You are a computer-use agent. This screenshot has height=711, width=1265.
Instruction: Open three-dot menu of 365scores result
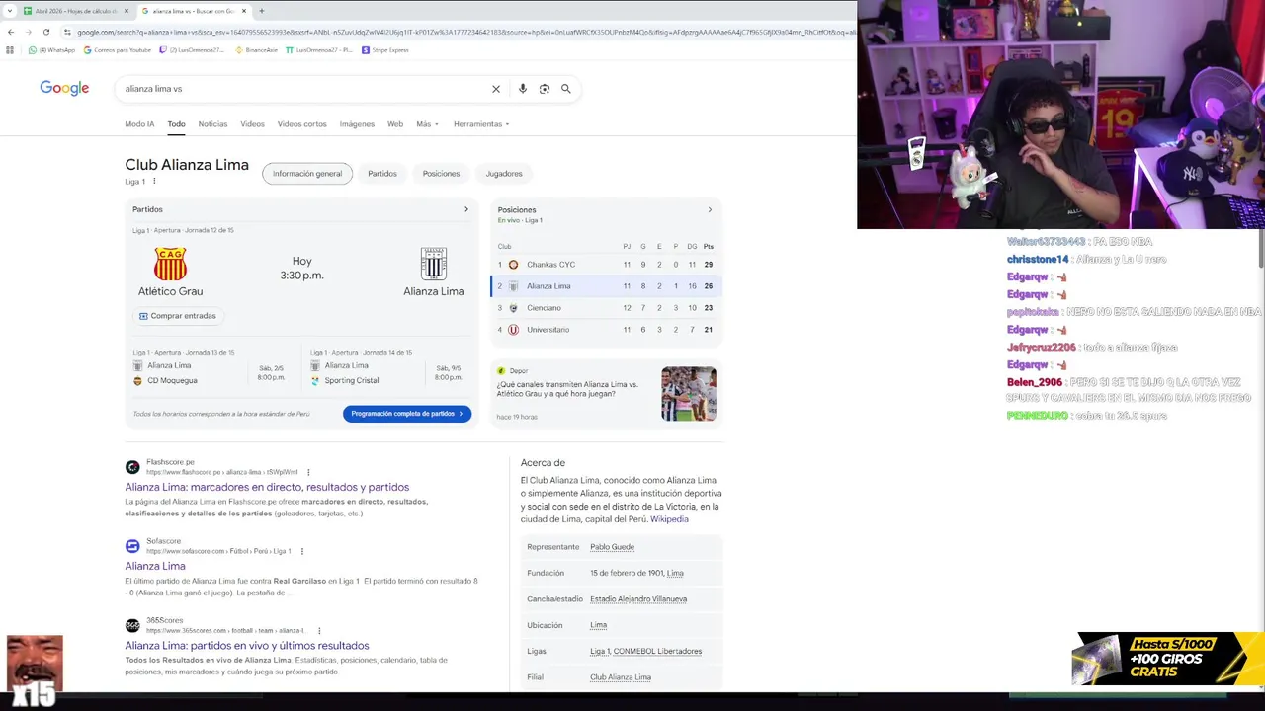point(319,630)
